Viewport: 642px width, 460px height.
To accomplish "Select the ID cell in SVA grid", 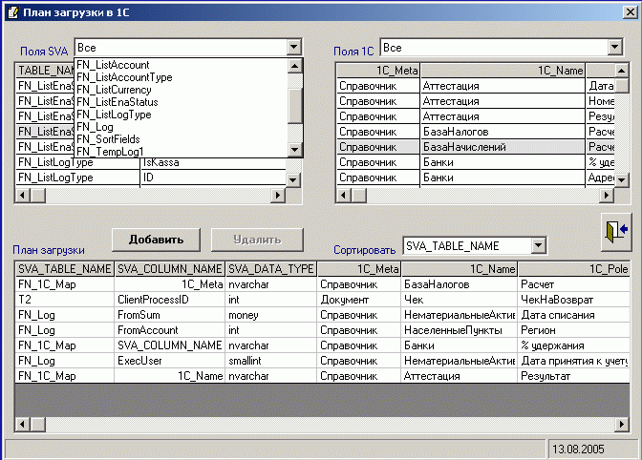I will pyautogui.click(x=213, y=178).
